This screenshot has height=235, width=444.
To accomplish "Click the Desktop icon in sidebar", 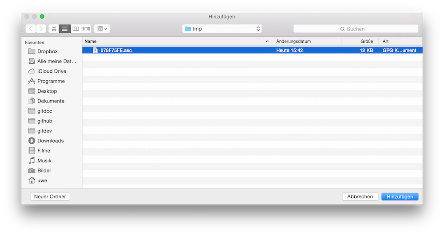I will point(32,91).
